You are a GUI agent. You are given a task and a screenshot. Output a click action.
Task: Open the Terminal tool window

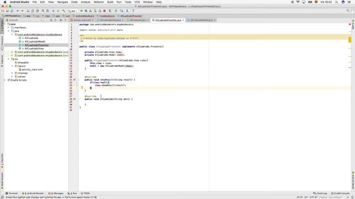(12, 193)
